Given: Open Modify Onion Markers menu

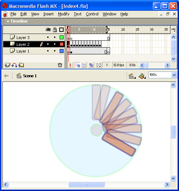Looking at the screenshot, I should tap(99, 65).
